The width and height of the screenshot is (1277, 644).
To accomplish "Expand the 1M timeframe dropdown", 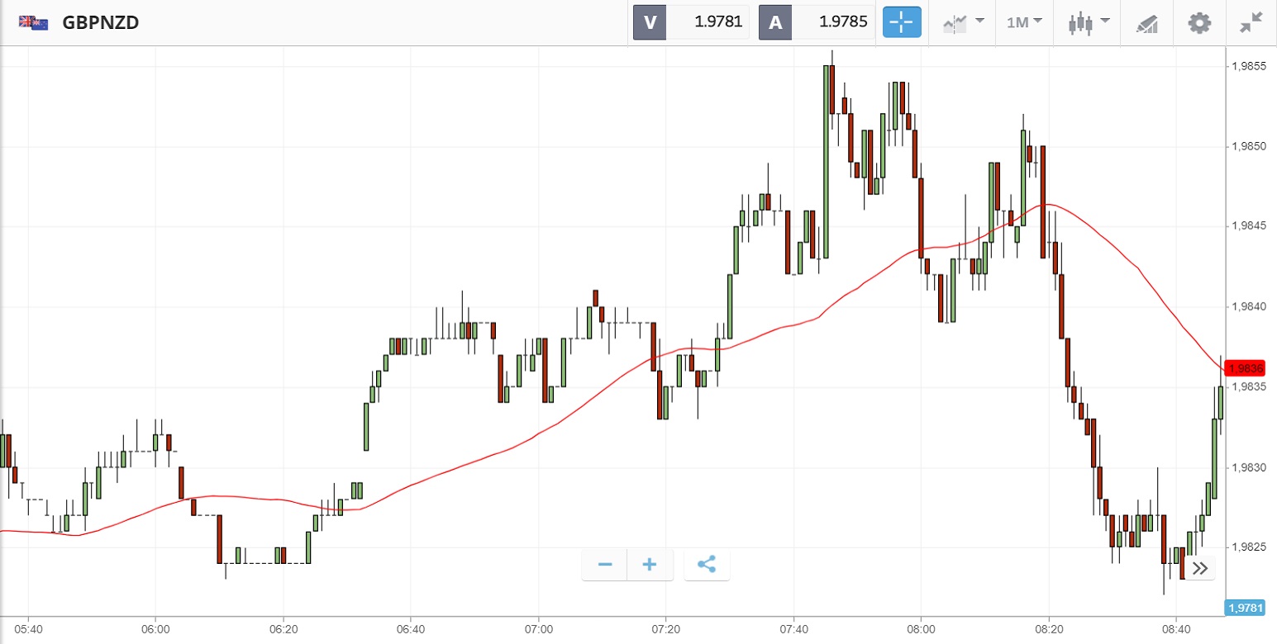I will click(x=1024, y=22).
